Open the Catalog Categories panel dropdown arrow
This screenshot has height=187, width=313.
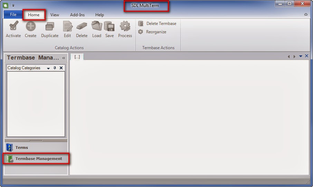pyautogui.click(x=48, y=68)
